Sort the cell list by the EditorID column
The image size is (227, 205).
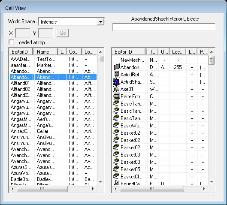pos(21,52)
